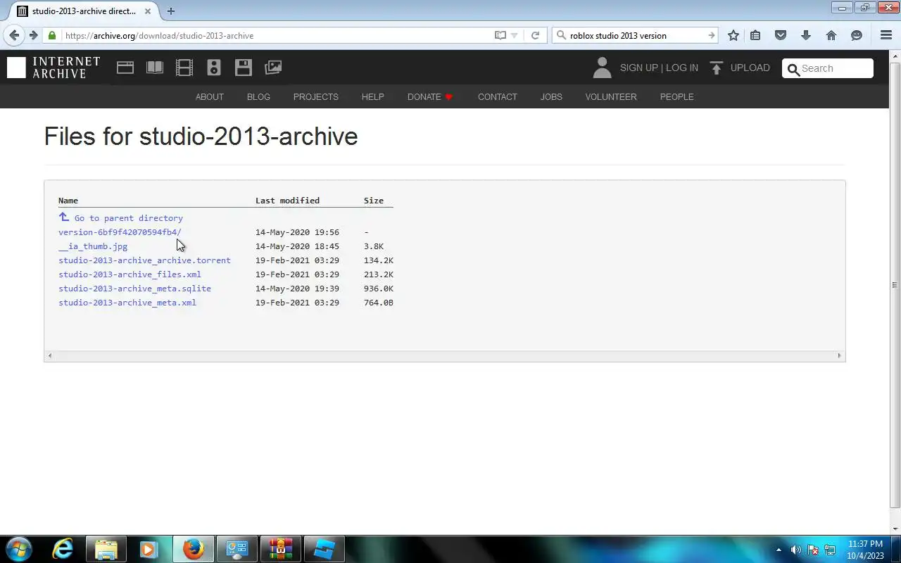Go to parent directory link
Image resolution: width=901 pixels, height=563 pixels.
pyautogui.click(x=128, y=218)
